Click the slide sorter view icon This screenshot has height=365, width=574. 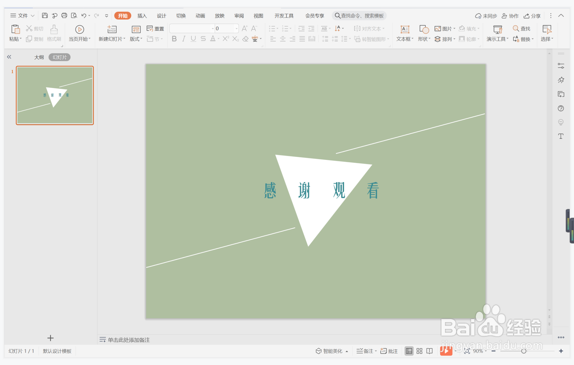pyautogui.click(x=419, y=351)
